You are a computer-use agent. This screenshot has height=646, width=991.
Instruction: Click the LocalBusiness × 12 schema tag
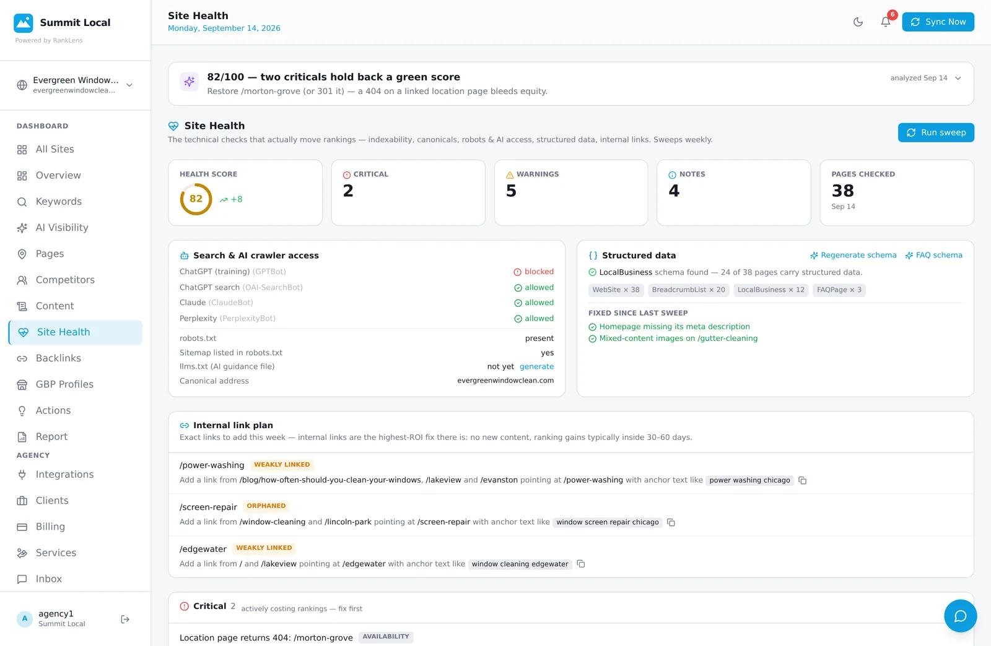[x=771, y=290]
